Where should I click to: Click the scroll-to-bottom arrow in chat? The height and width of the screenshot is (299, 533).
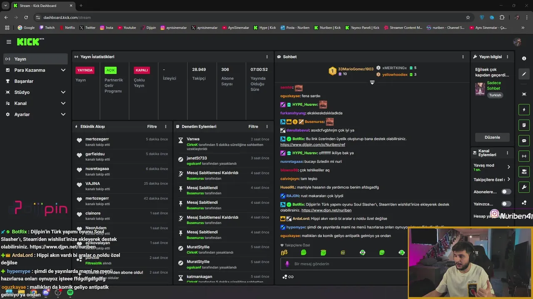372,83
